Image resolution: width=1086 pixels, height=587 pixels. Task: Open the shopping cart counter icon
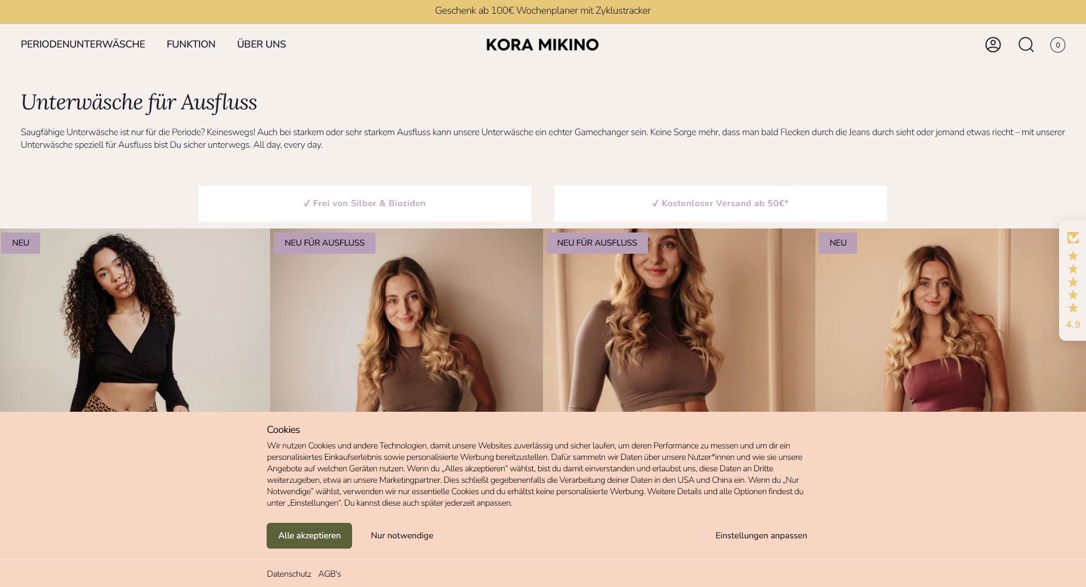tap(1057, 45)
